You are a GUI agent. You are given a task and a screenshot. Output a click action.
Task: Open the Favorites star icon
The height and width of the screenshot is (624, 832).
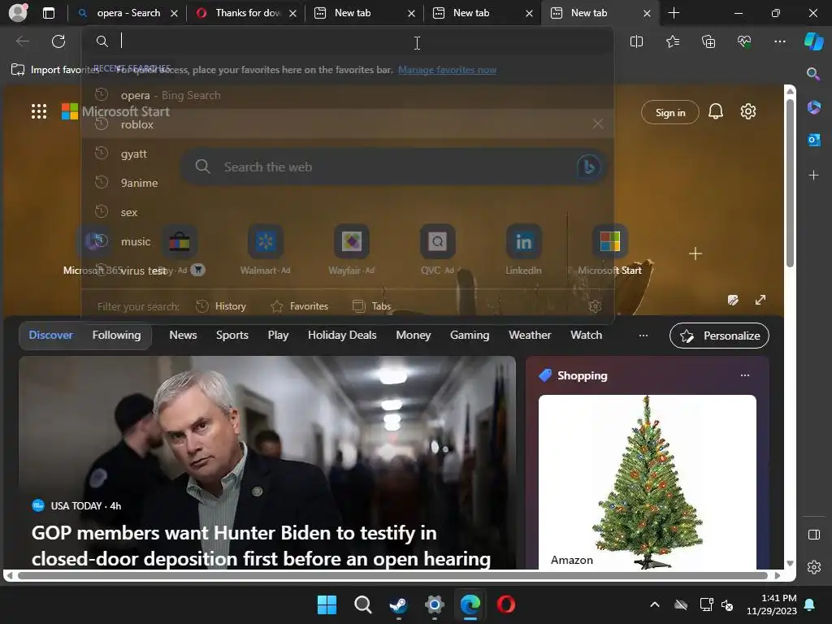[672, 41]
